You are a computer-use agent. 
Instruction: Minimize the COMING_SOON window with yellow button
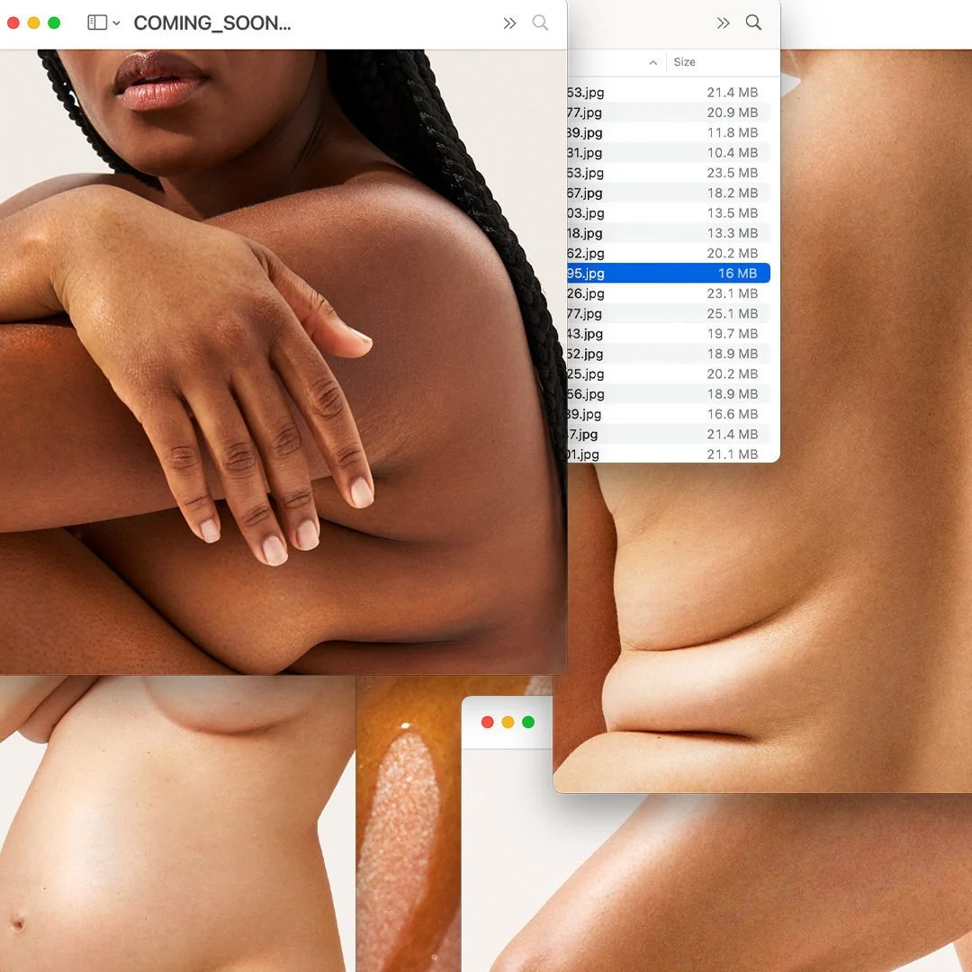tap(33, 22)
